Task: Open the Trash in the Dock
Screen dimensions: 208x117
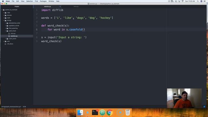Action: tap(128, 112)
